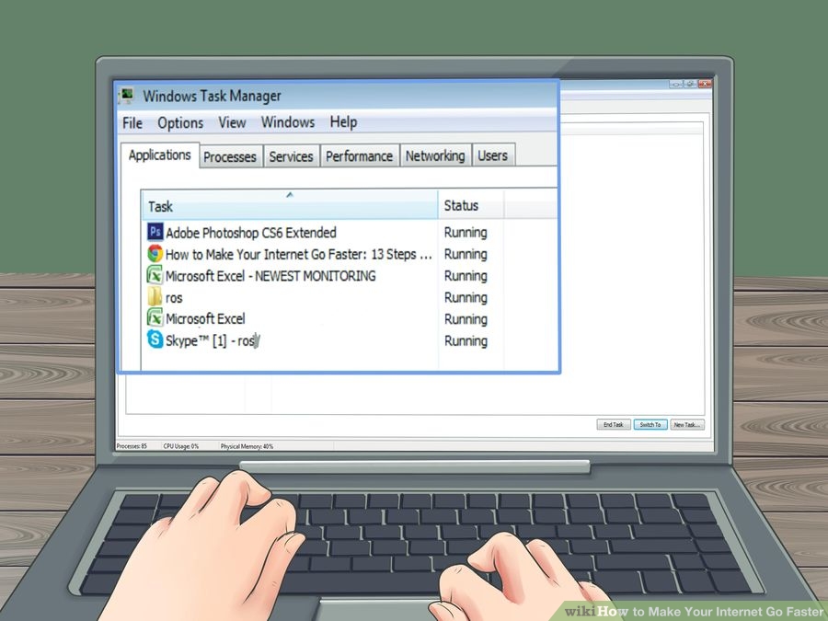Open the File menu

tap(131, 122)
